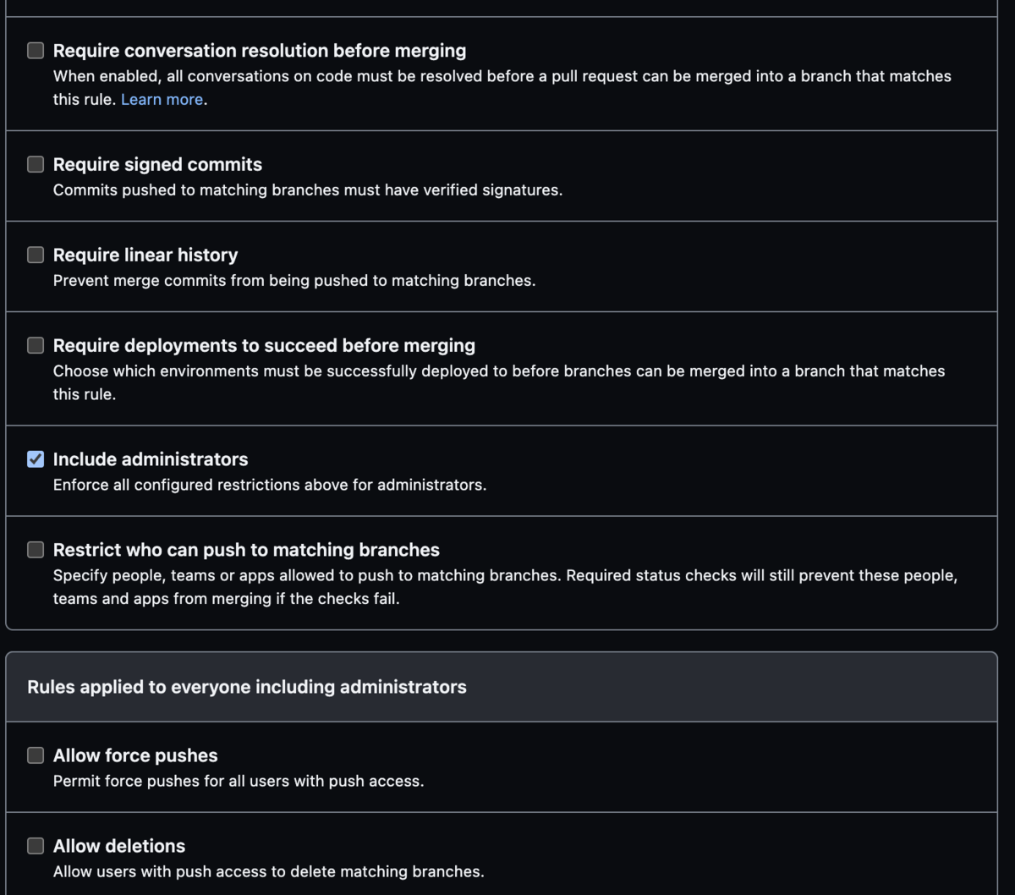Image resolution: width=1015 pixels, height=895 pixels.
Task: Click the 'Require conversation resolution before merging' label text
Action: (x=259, y=51)
